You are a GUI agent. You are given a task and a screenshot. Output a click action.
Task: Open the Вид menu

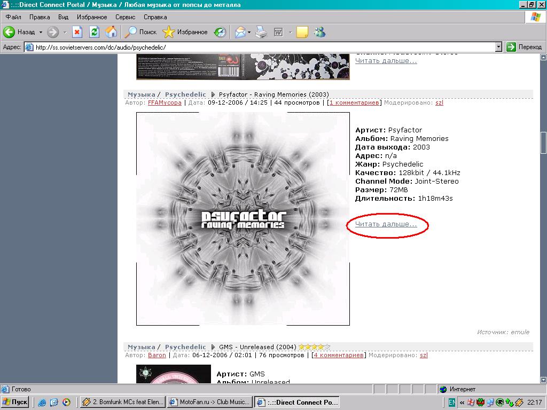(x=63, y=17)
